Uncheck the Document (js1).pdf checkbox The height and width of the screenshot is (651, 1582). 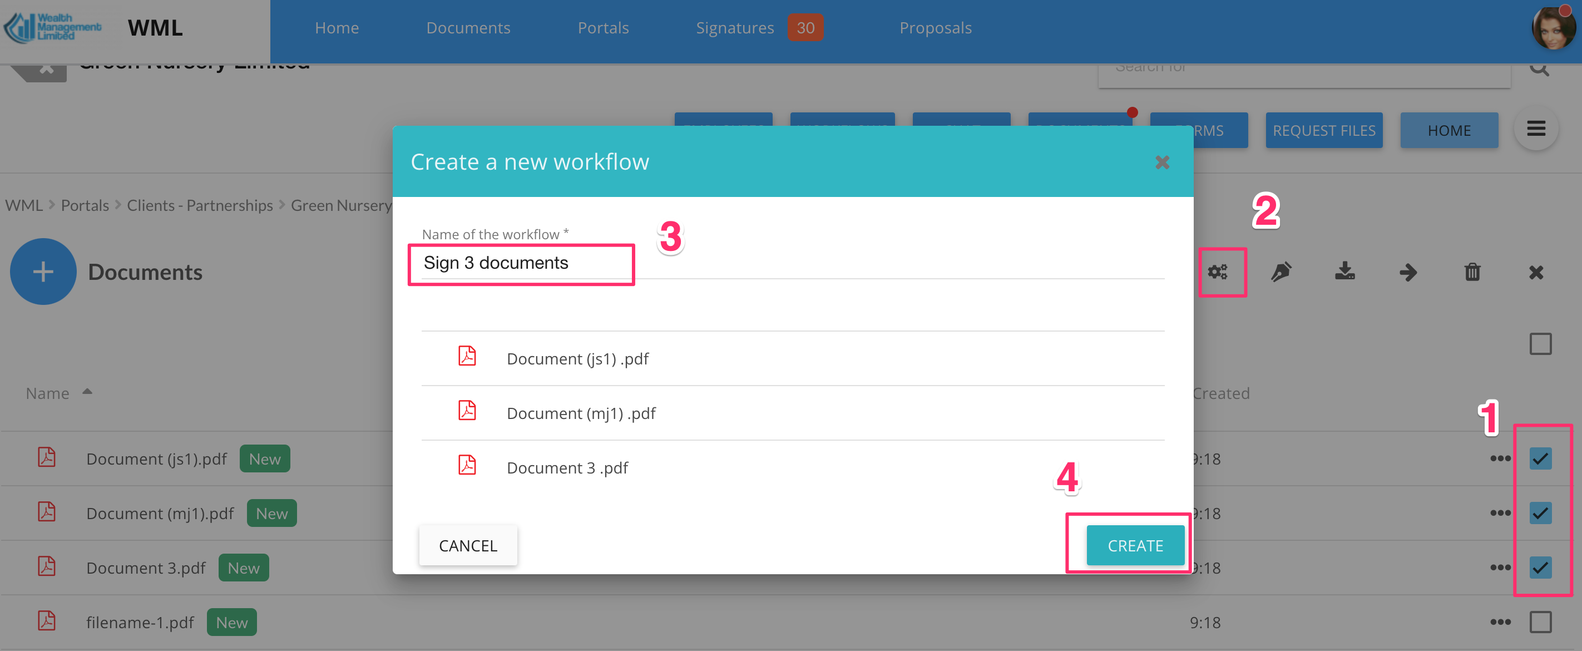pos(1540,459)
